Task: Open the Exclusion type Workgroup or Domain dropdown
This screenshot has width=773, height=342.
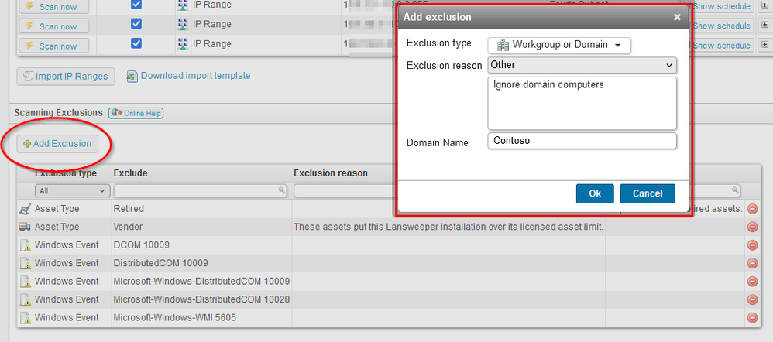Action: point(558,45)
